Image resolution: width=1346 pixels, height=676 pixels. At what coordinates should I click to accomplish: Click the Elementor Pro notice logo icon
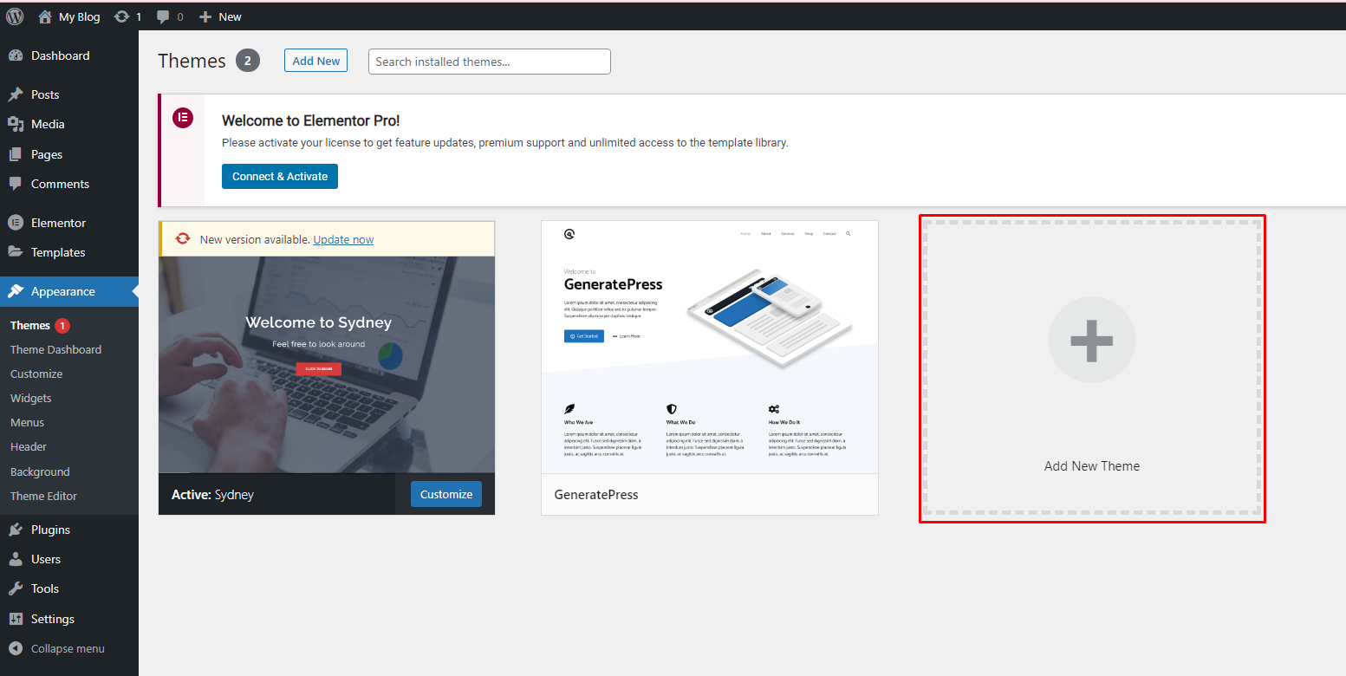183,118
